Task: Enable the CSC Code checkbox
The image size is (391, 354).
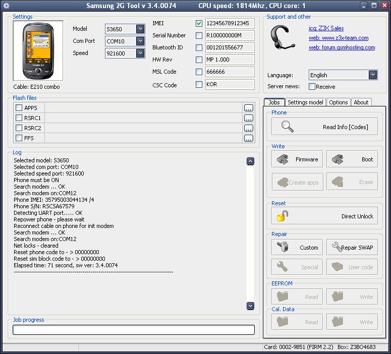Action: (x=199, y=85)
